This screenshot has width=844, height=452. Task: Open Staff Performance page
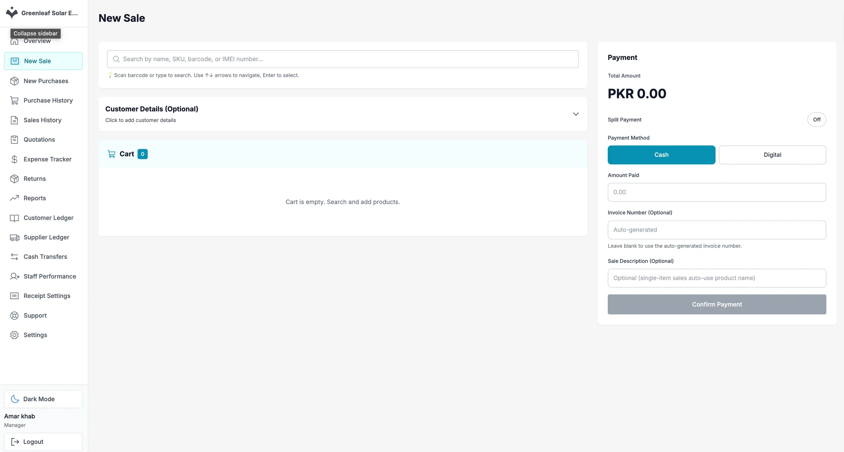click(x=43, y=276)
